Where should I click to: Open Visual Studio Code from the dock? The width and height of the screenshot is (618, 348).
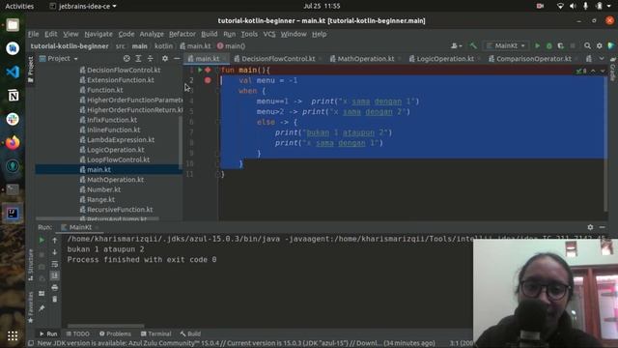pos(13,72)
